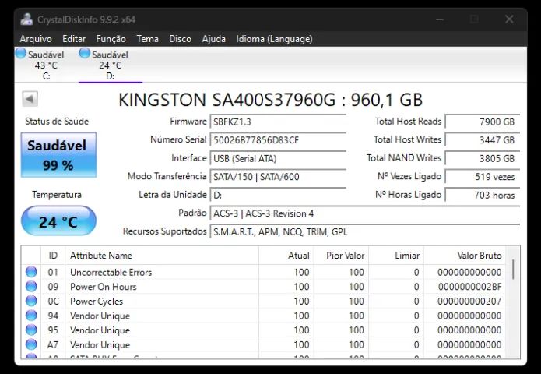
Task: Click status orb of Power On Hours row
Action: click(x=31, y=287)
